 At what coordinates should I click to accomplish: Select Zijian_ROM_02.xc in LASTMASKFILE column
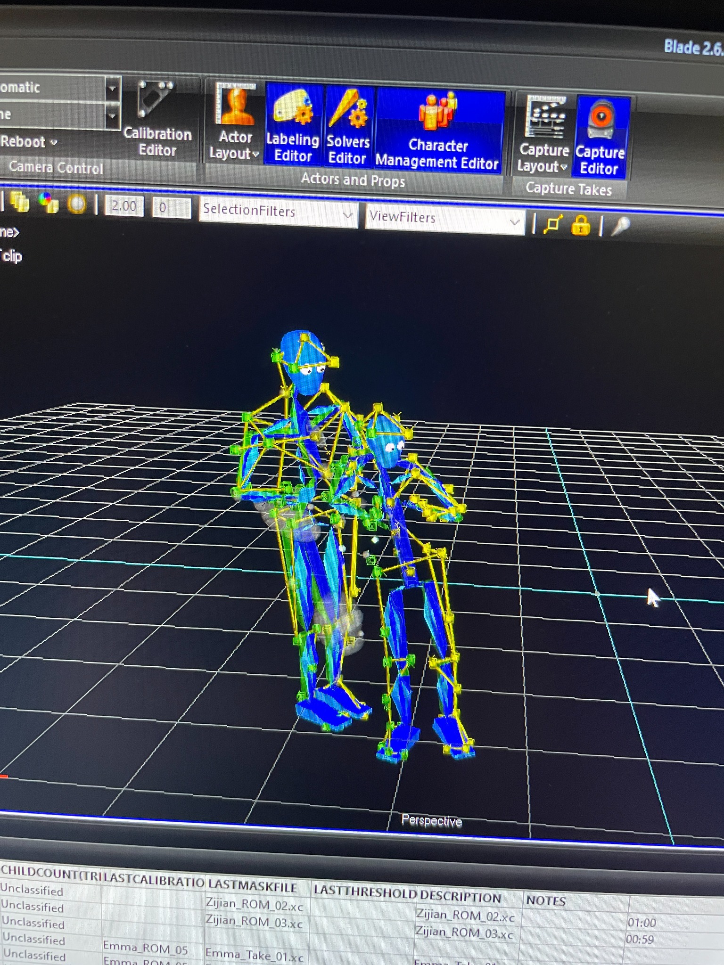coord(255,904)
